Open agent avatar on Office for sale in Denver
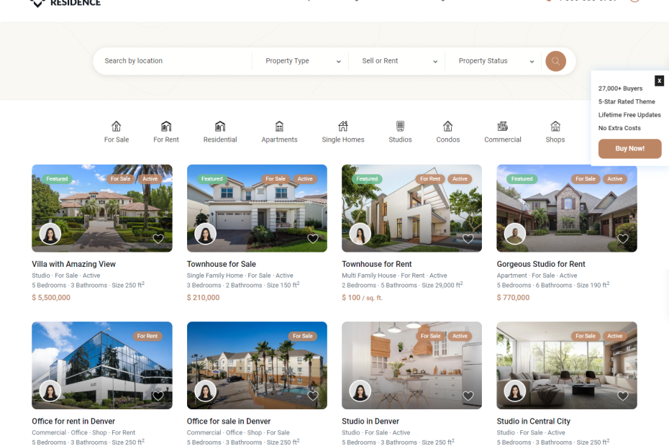The image size is (669, 446). [205, 391]
